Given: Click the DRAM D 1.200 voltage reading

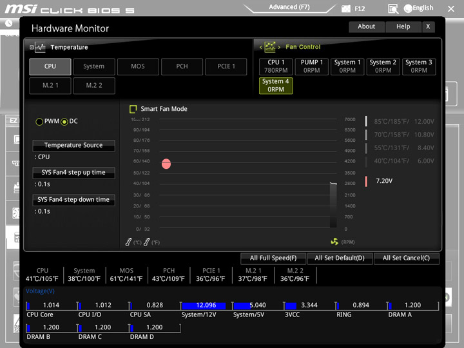Looking at the screenshot, I should click(x=155, y=327).
